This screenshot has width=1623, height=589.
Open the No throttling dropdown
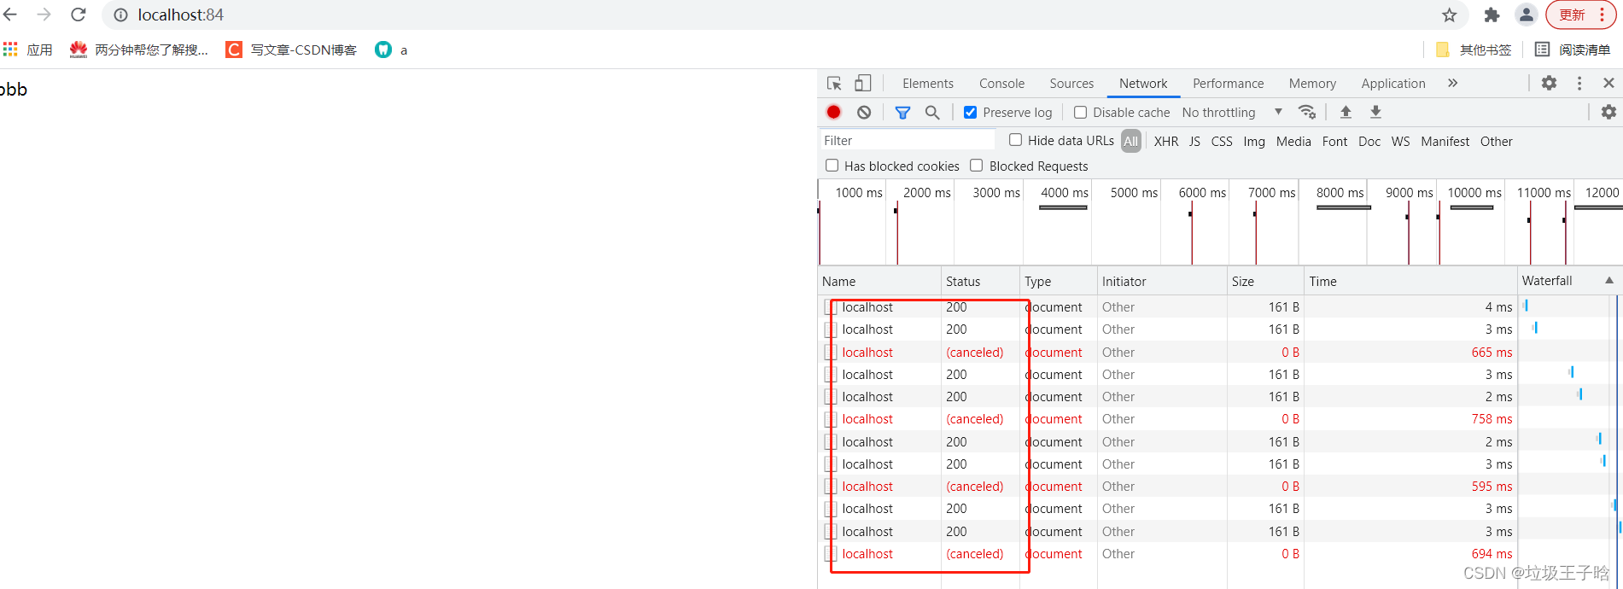click(1232, 112)
